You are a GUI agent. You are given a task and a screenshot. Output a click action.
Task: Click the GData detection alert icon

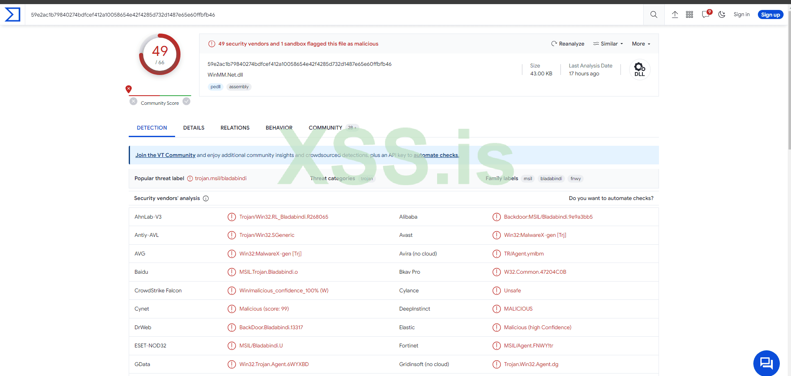pos(232,364)
